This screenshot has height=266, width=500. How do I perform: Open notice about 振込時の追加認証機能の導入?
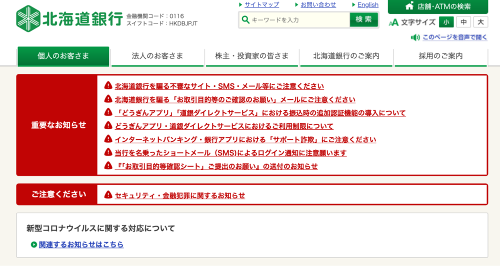260,113
